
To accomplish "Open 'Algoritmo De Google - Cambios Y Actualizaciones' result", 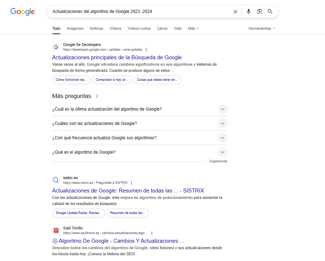I will click(118, 241).
